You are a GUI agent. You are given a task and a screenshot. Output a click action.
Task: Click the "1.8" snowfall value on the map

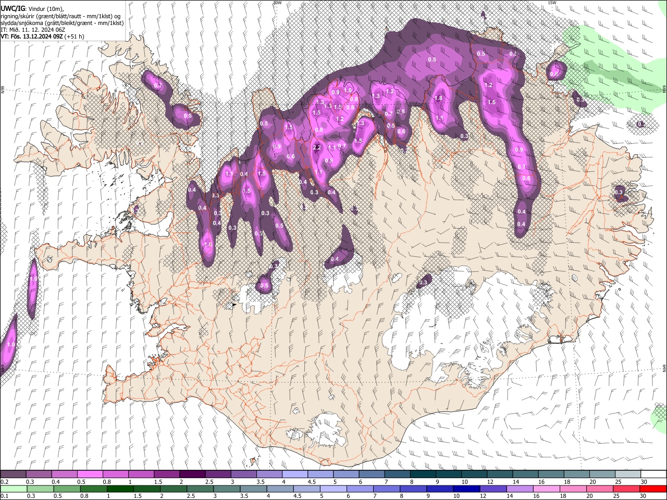(x=438, y=98)
